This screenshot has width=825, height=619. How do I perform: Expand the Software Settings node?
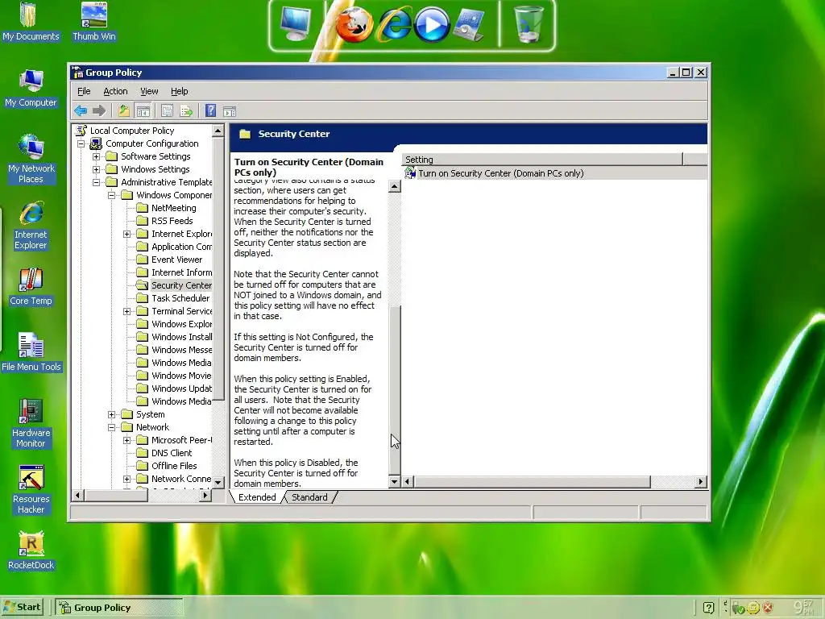[x=96, y=156]
